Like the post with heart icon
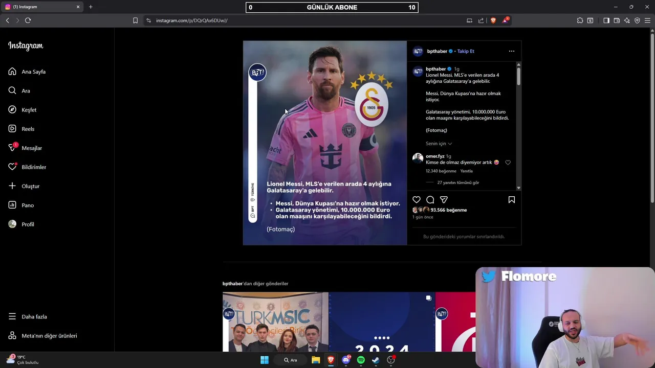 417,200
